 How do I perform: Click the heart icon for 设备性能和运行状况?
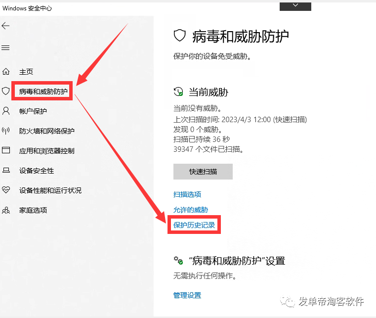(x=6, y=190)
